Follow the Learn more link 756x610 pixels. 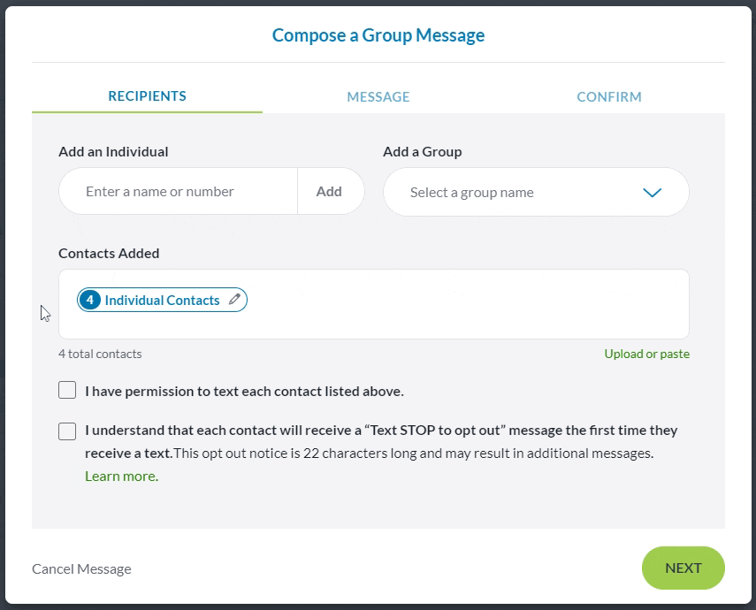(x=120, y=476)
